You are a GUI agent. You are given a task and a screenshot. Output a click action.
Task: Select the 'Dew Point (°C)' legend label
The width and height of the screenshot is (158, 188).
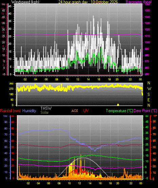[145, 111]
